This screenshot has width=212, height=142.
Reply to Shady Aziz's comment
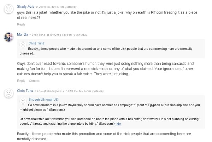pyautogui.click(x=21, y=24)
